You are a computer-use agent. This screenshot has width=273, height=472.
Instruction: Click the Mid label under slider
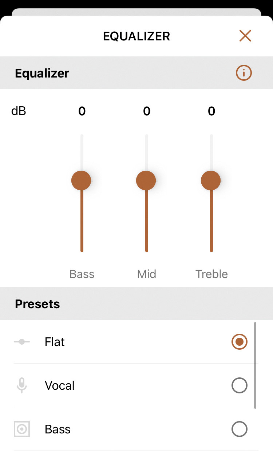pos(146,274)
